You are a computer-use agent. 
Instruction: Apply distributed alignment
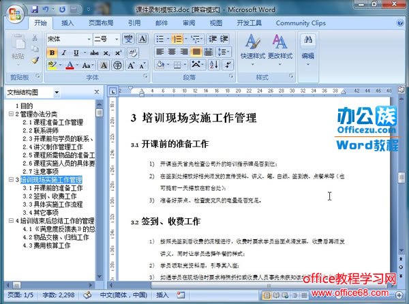point(208,52)
